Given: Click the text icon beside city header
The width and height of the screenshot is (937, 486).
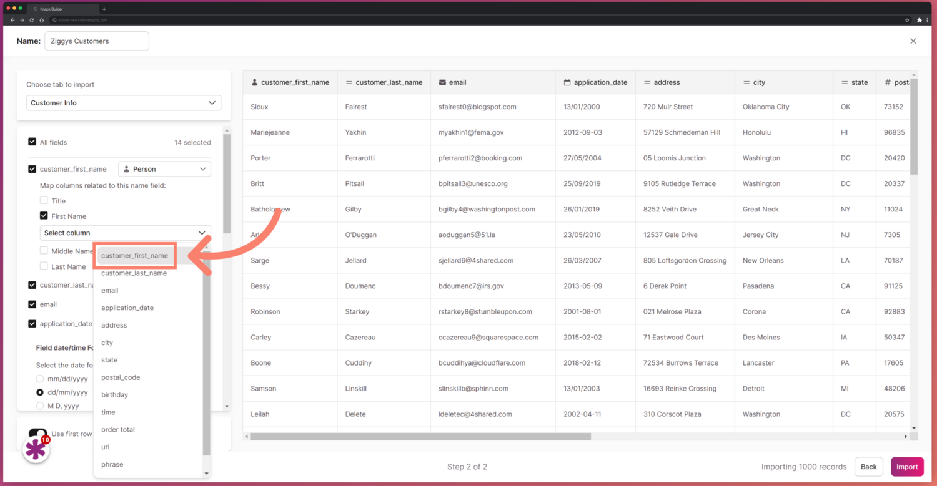Looking at the screenshot, I should (746, 82).
